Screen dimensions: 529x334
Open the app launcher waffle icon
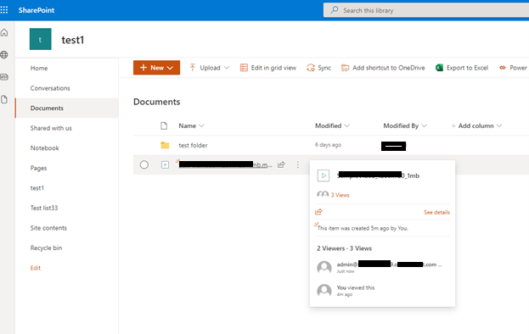coord(4,10)
